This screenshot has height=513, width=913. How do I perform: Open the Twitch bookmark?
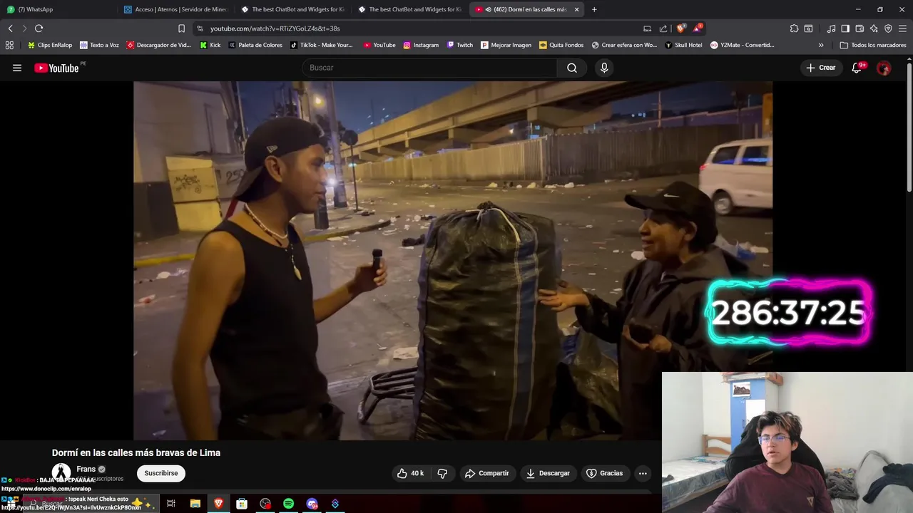point(459,45)
